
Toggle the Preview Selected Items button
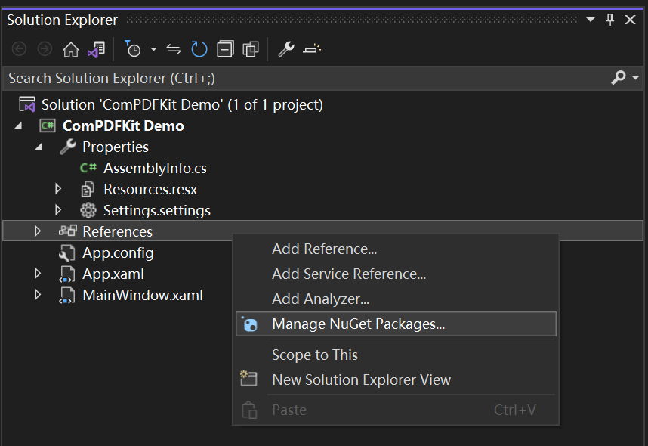tap(312, 49)
